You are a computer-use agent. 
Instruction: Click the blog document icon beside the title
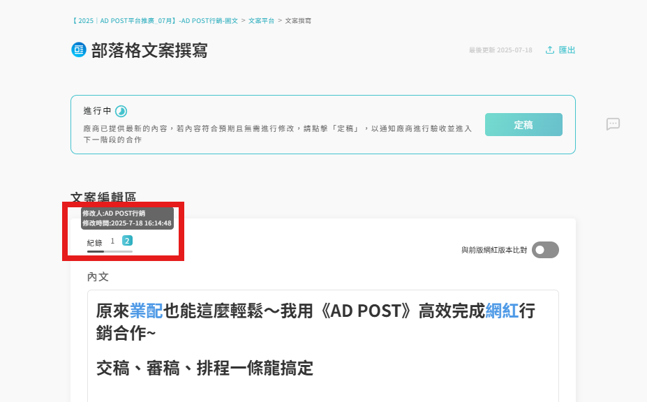click(x=78, y=50)
